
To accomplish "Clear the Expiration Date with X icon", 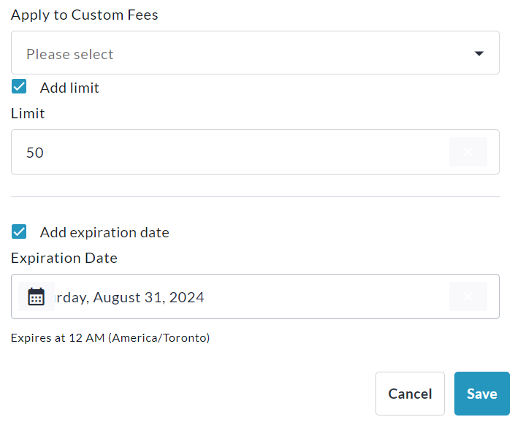I will pyautogui.click(x=468, y=296).
